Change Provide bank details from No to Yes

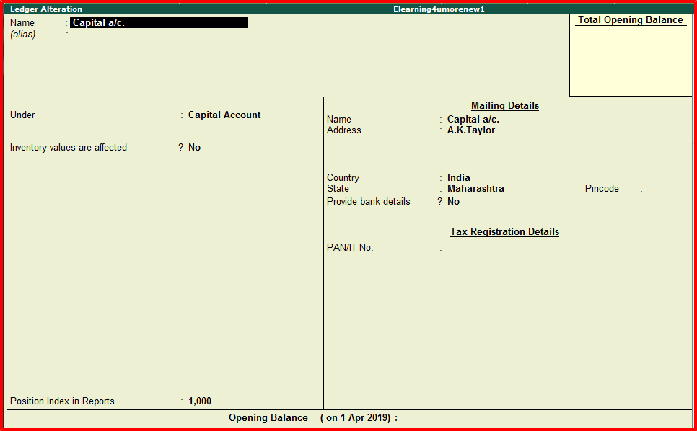tap(453, 201)
